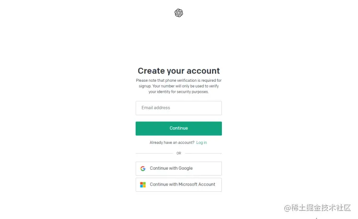Click the divider line left of OR

point(154,153)
